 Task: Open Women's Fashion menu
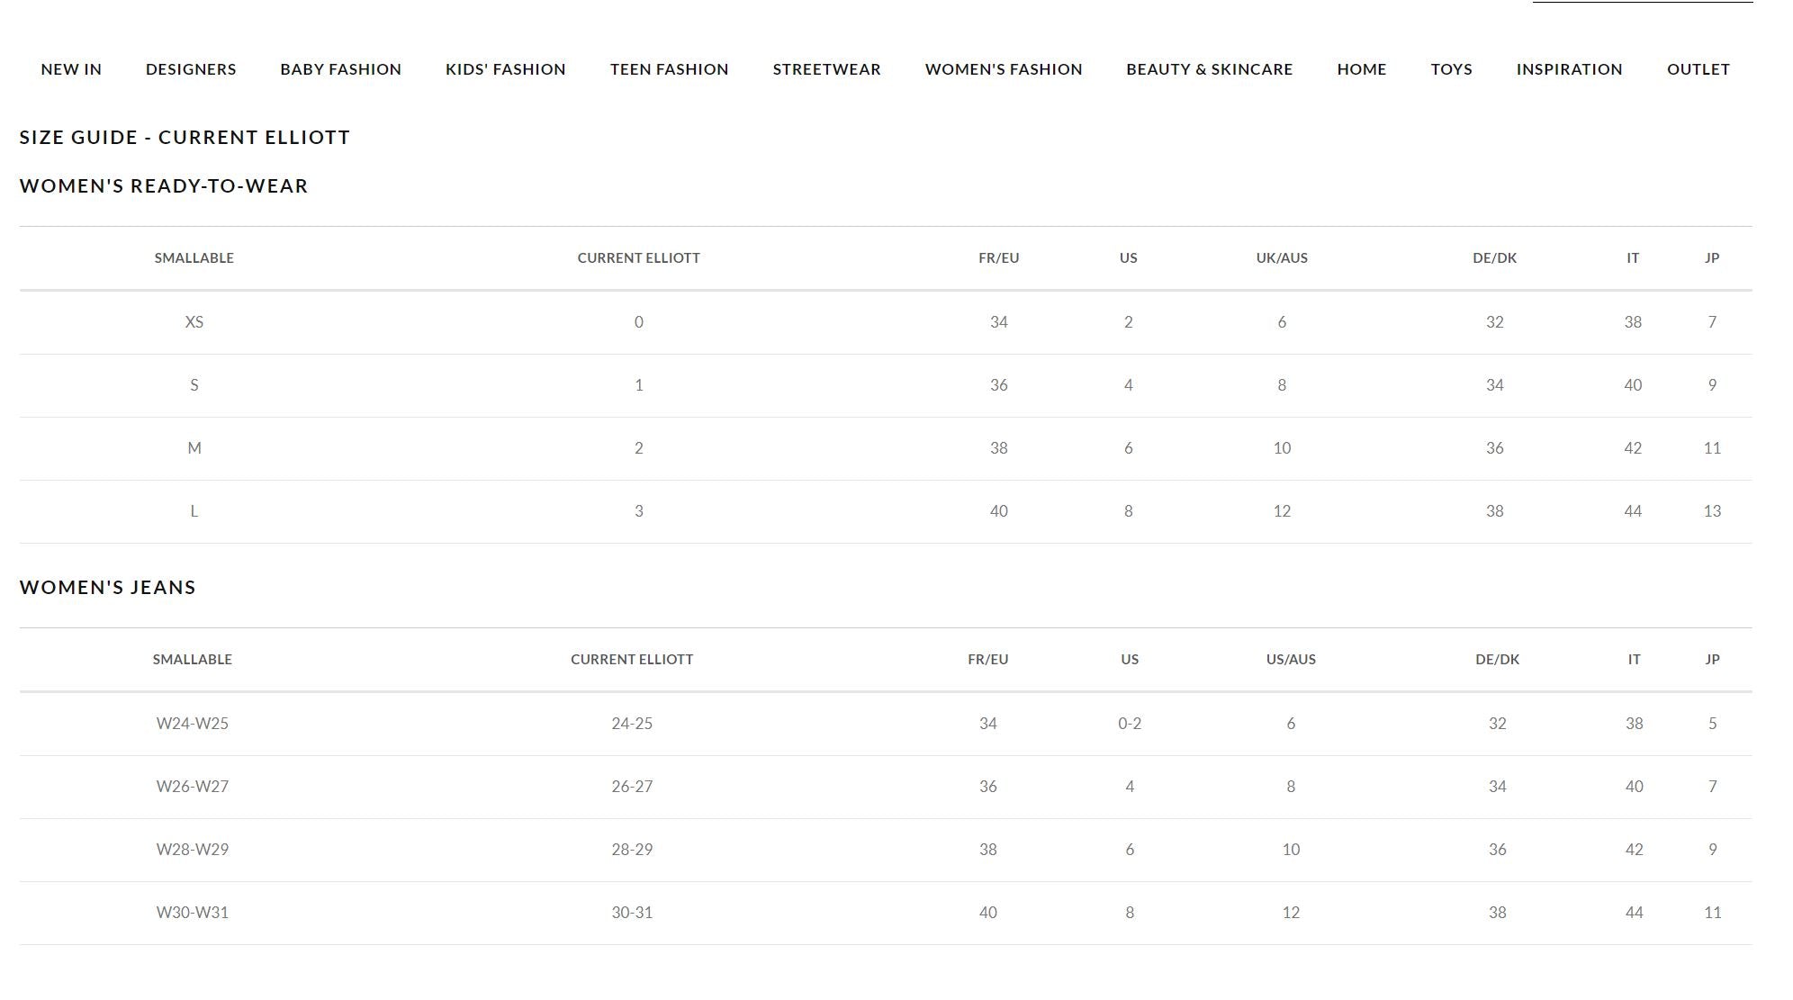pos(1003,69)
